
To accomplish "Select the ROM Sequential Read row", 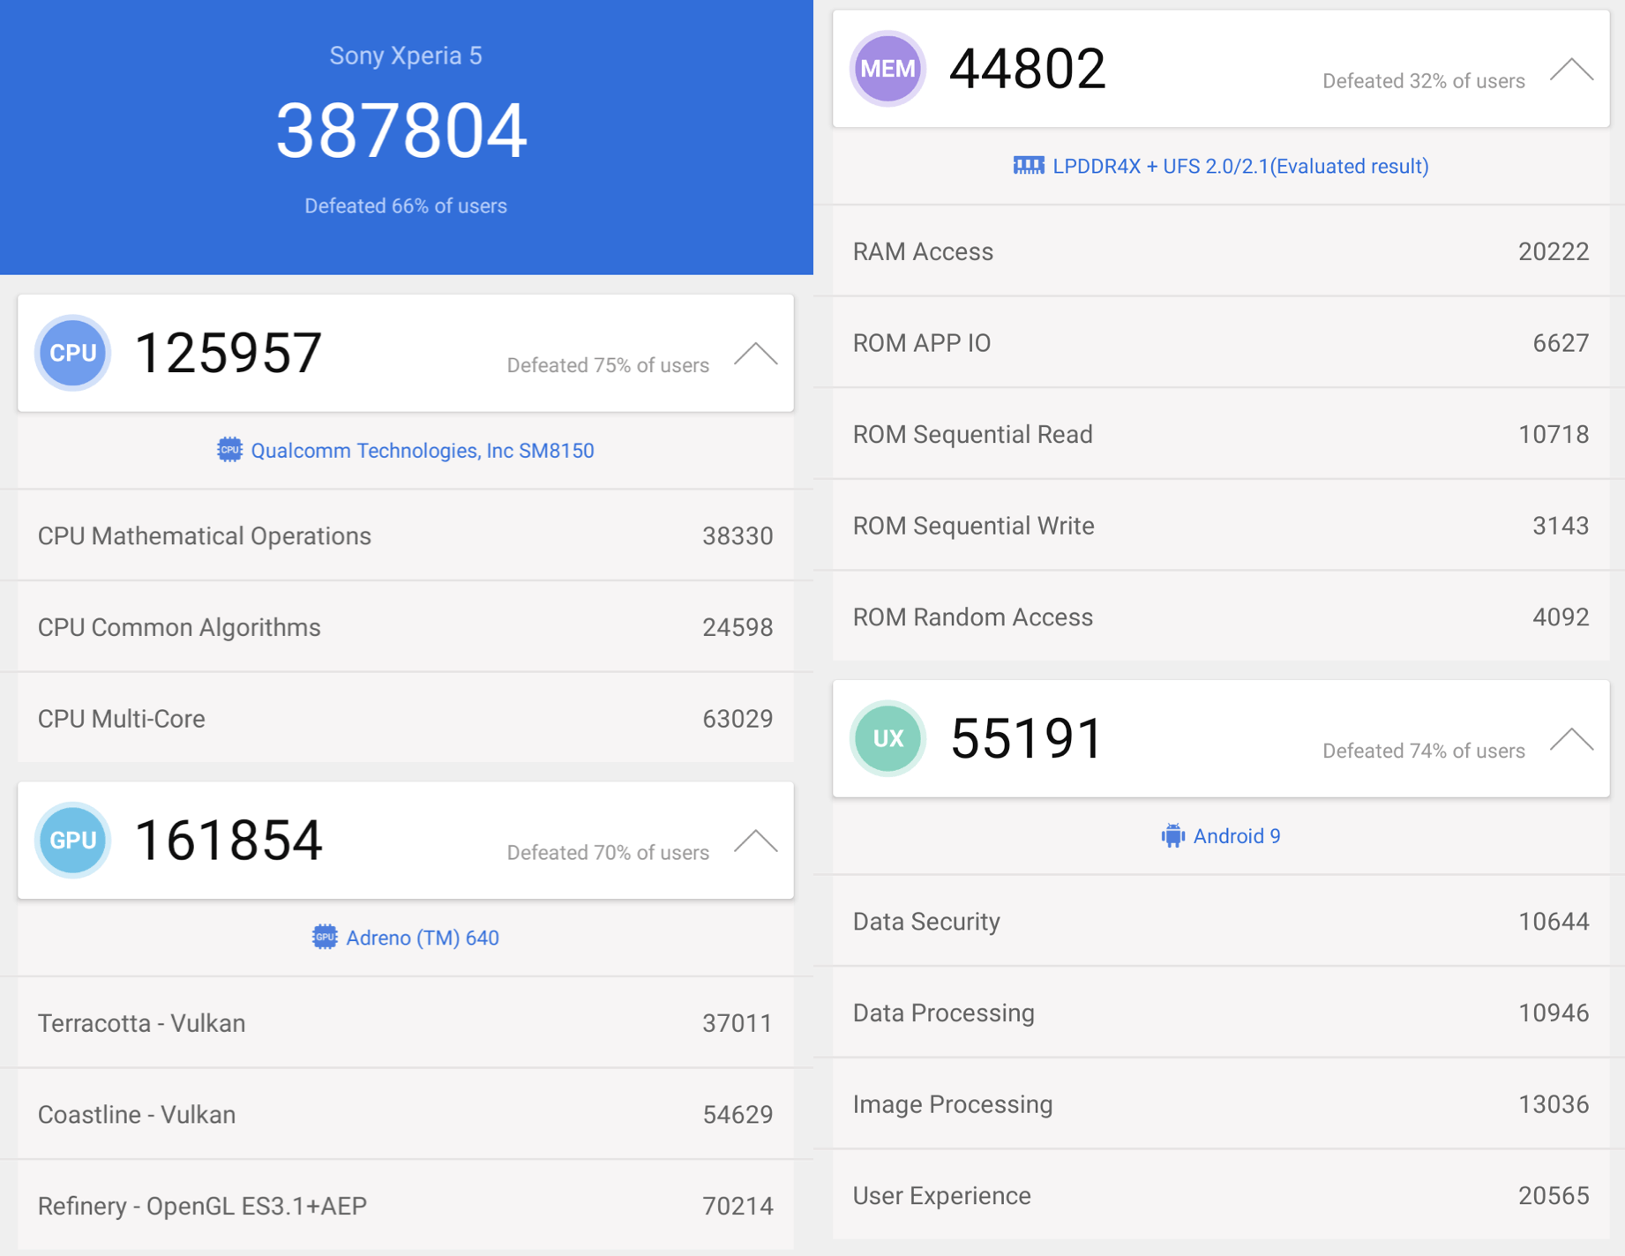I will 1221,434.
